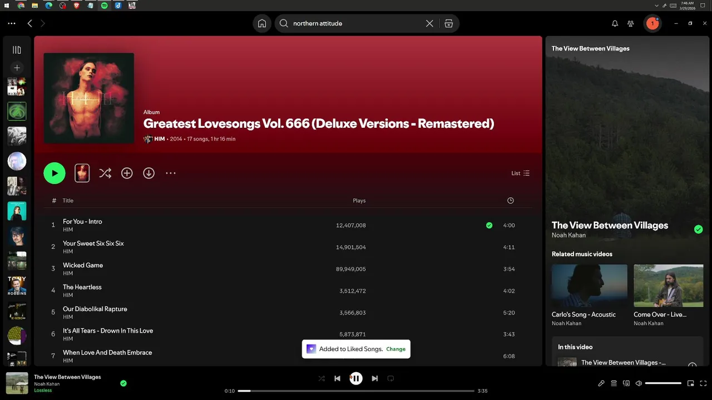The width and height of the screenshot is (712, 400).
Task: Open the HIM artist link under album title
Action: [159, 139]
